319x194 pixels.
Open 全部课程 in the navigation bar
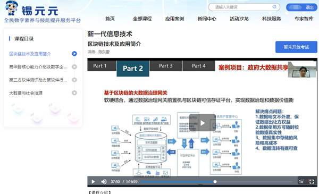[142, 19]
